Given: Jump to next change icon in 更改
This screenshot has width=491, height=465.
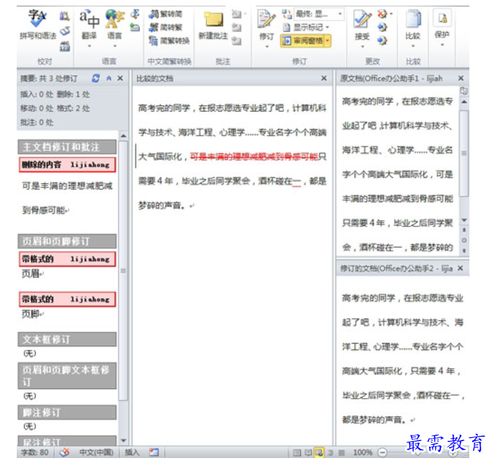Looking at the screenshot, I should [382, 41].
